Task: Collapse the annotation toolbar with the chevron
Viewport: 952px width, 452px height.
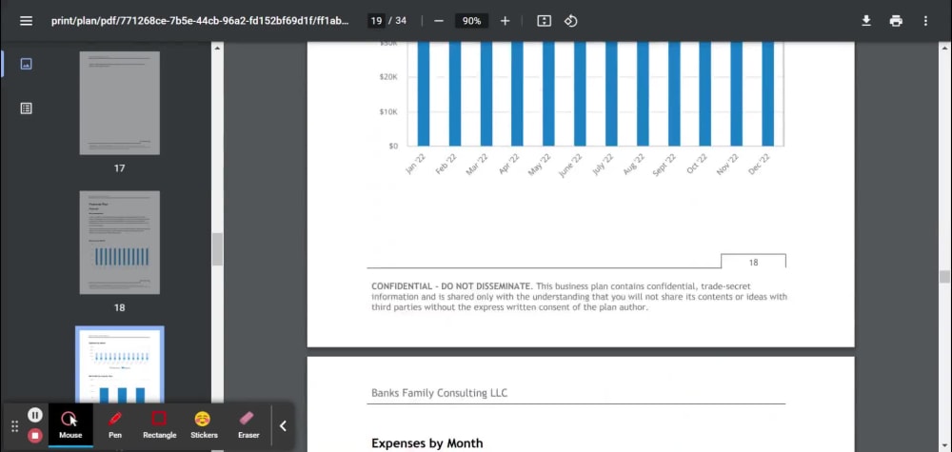Action: [x=283, y=426]
